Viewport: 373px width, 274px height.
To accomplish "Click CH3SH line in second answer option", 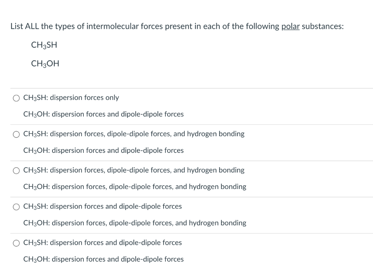I will click(134, 134).
